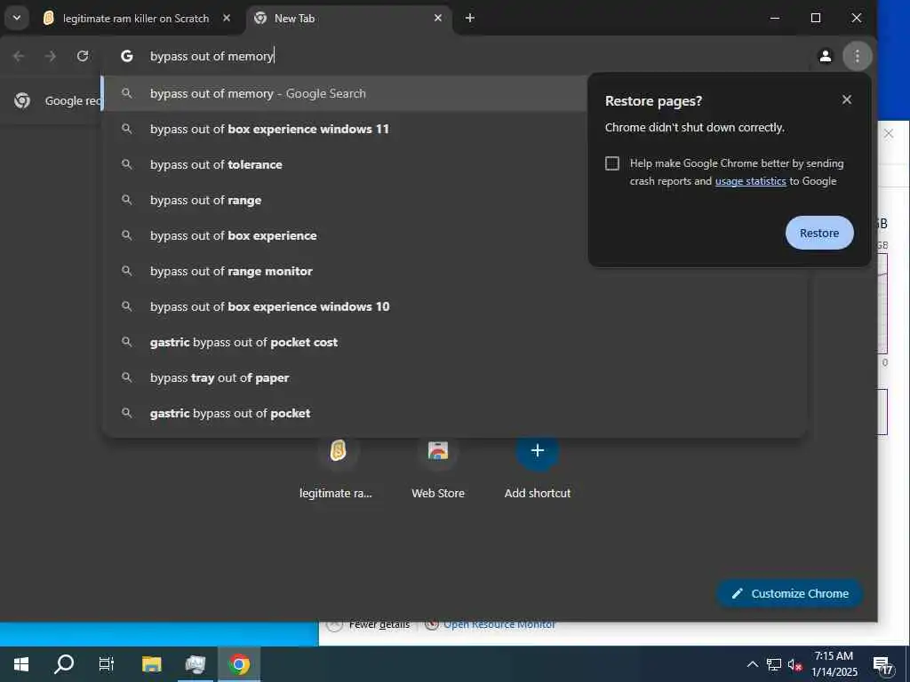
Task: Click the network icon in system tray
Action: (774, 664)
